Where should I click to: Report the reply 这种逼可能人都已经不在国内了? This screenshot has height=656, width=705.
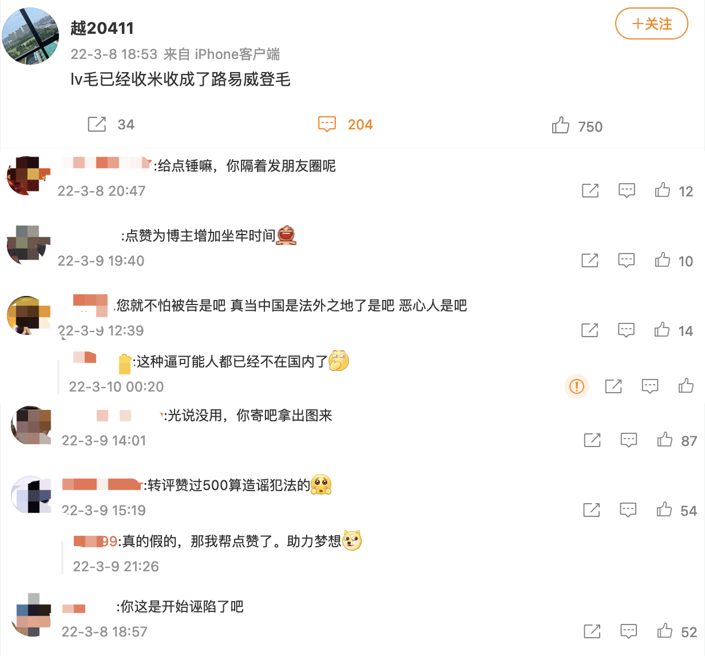pos(577,386)
